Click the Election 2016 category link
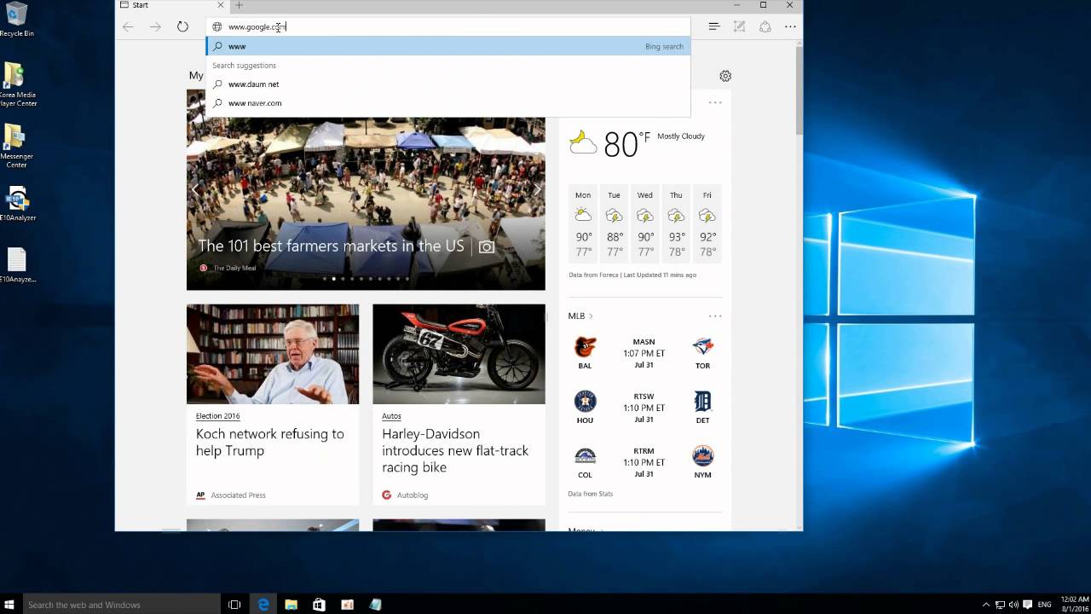The height and width of the screenshot is (614, 1091). coord(217,416)
